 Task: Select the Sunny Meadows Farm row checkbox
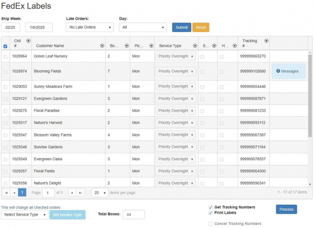[5, 87]
